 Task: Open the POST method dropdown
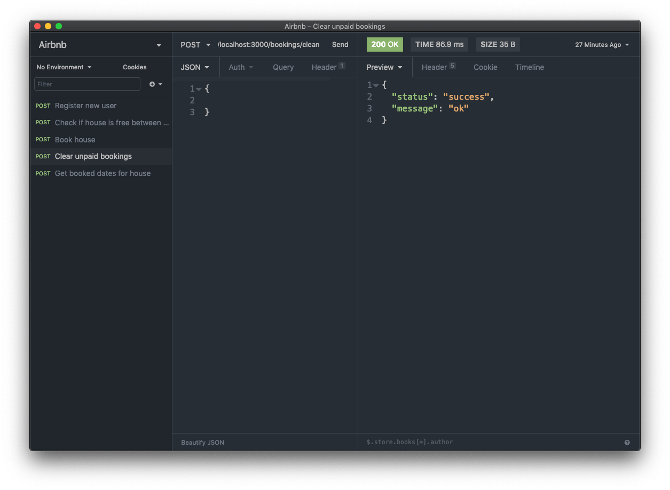click(x=195, y=45)
